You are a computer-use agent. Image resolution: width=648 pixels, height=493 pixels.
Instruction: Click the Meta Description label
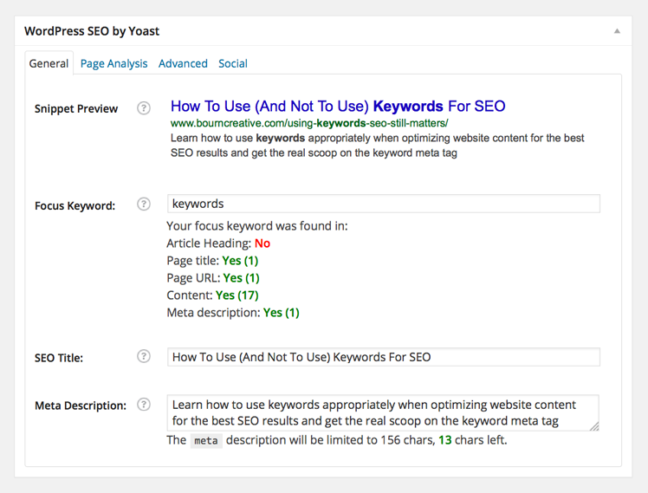point(81,405)
